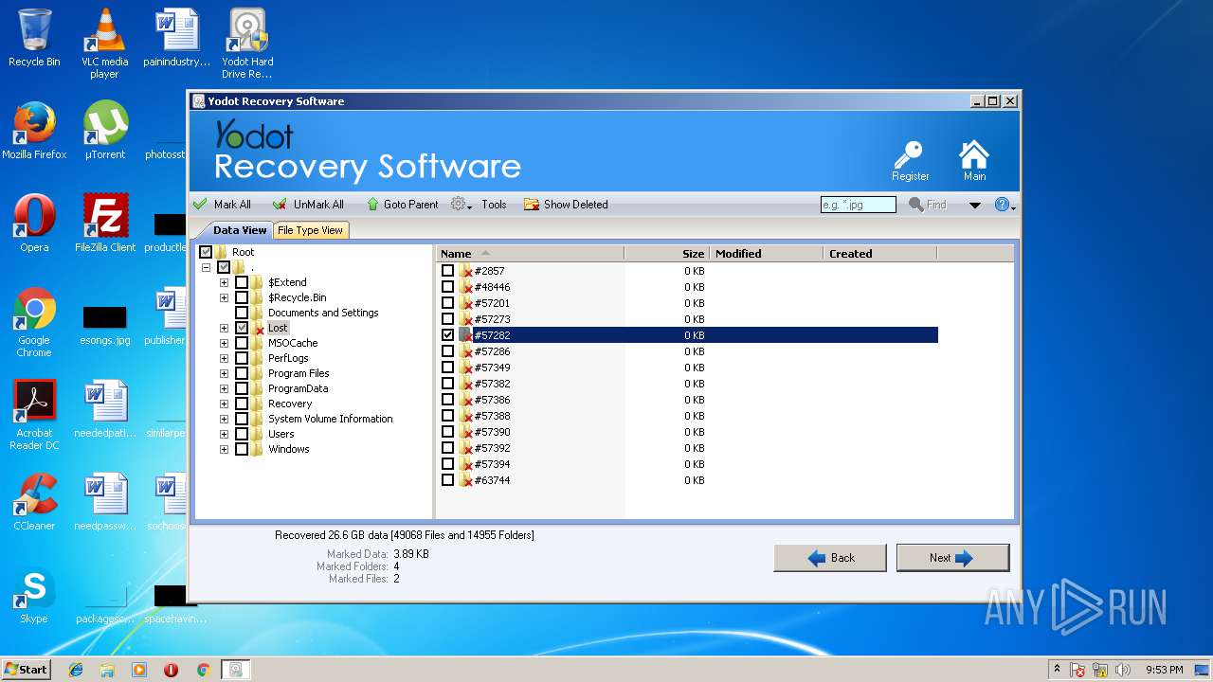Viewport: 1213px width, 682px height.
Task: Expand the System Volume Information node
Action: coord(224,419)
